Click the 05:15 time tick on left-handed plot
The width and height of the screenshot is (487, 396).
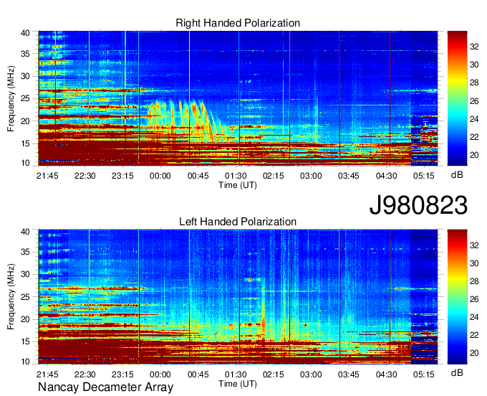(x=424, y=374)
